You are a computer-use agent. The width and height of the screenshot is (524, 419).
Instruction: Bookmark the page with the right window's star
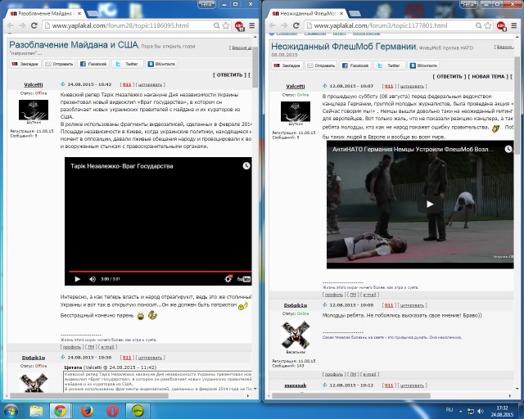pyautogui.click(x=488, y=25)
